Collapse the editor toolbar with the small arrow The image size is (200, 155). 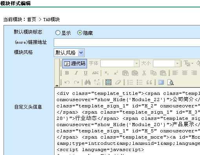pyautogui.click(x=57, y=86)
